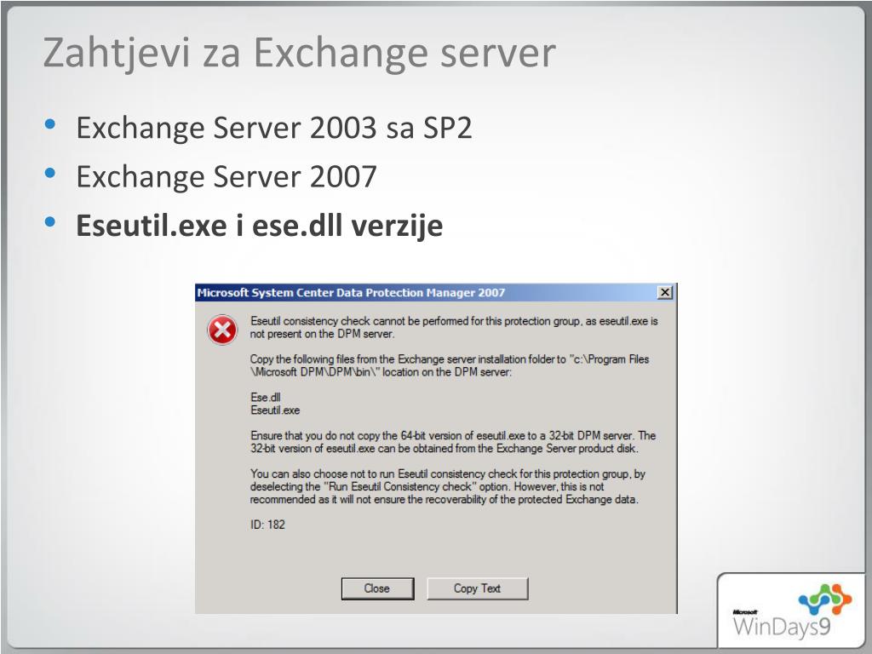The width and height of the screenshot is (872, 654).
Task: Click the Exchange Server 2007 bullet text
Action: pos(227,176)
